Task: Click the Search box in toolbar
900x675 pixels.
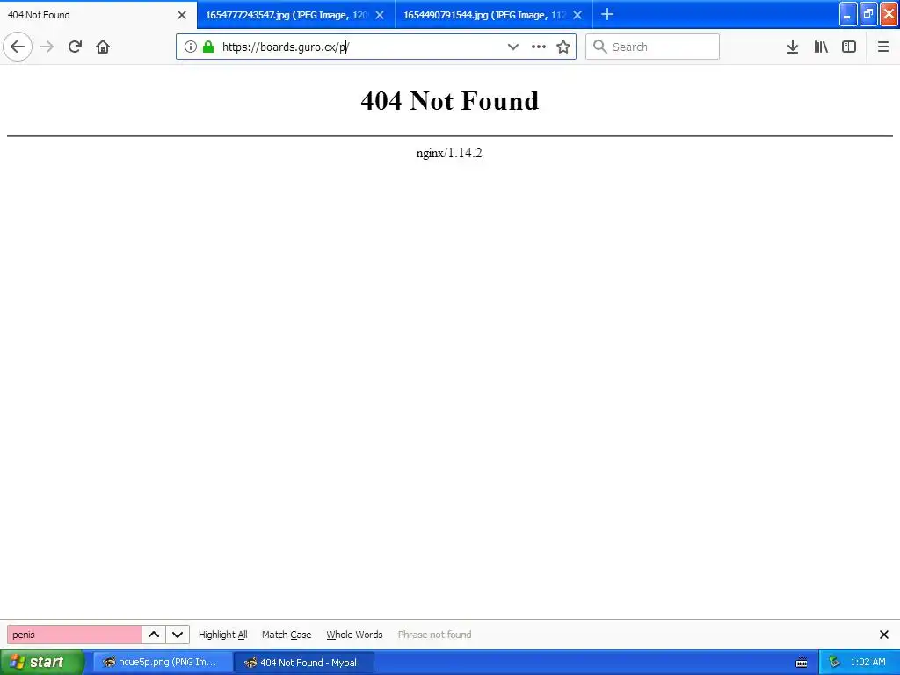Action: pos(652,47)
